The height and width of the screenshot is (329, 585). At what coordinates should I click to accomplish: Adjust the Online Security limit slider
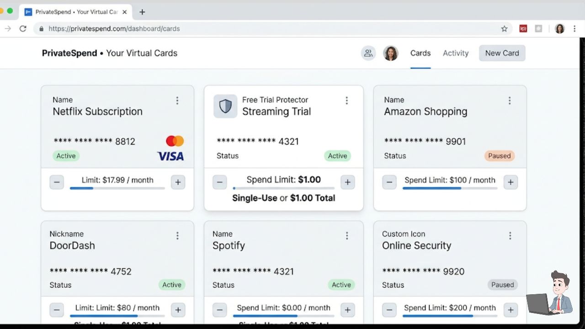click(x=450, y=316)
